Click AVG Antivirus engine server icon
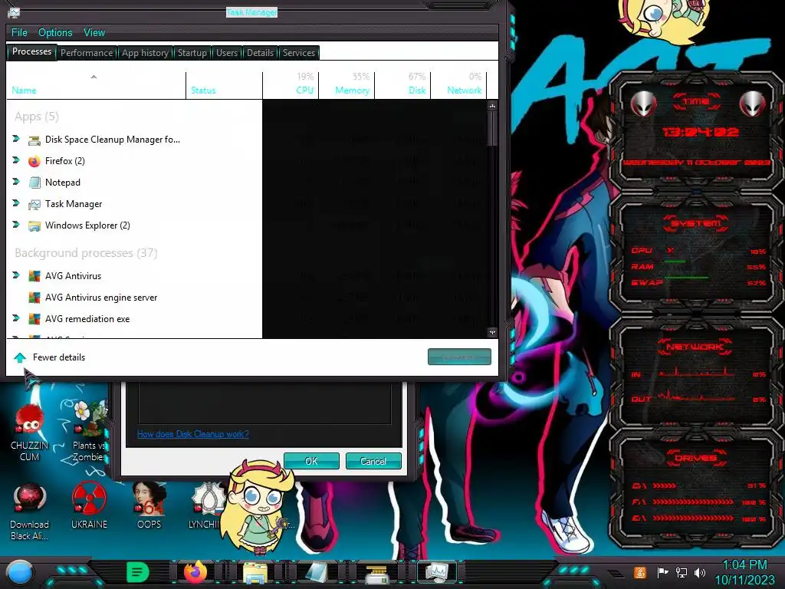The height and width of the screenshot is (589, 785). 34,298
